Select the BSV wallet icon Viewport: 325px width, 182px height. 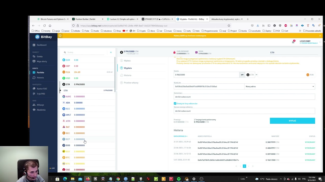64,151
